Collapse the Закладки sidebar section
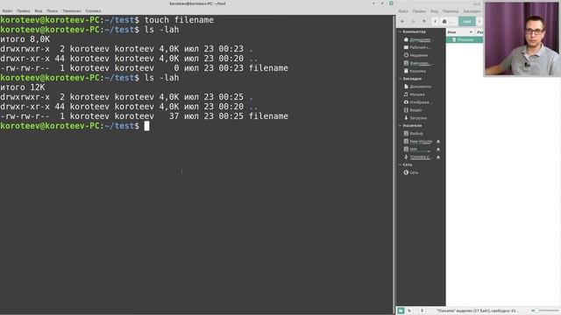Screen dimensions: 561x315 (x=401, y=79)
